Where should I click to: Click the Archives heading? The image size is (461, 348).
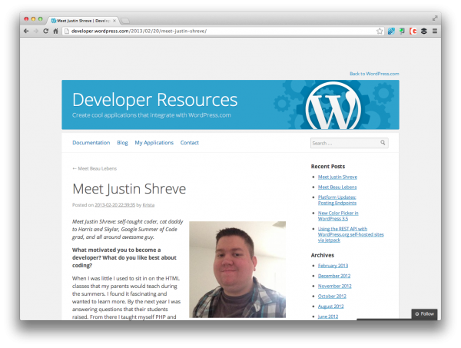[323, 255]
